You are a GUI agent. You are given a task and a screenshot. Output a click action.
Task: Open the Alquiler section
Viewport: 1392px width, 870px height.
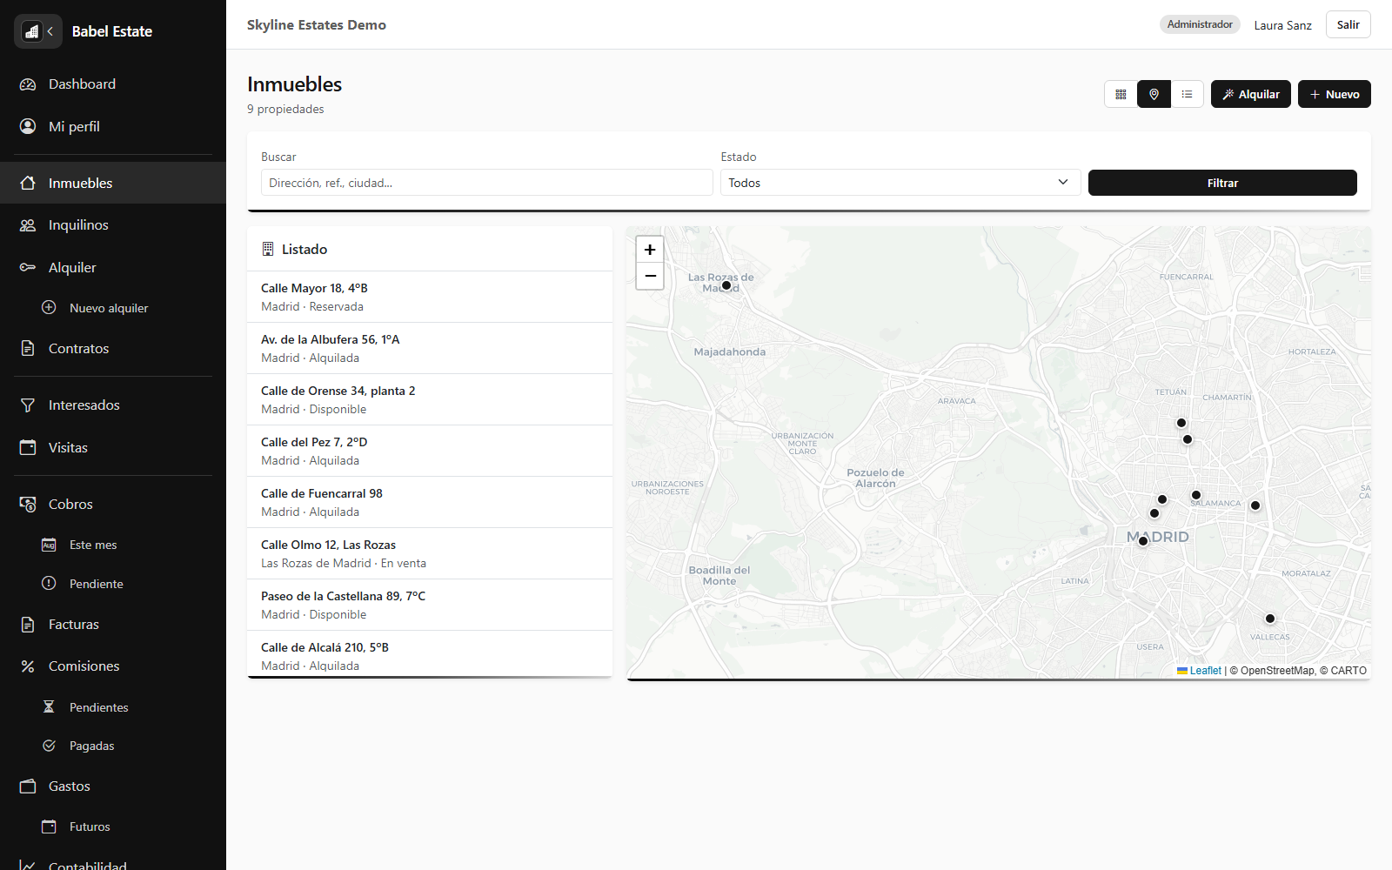113,267
